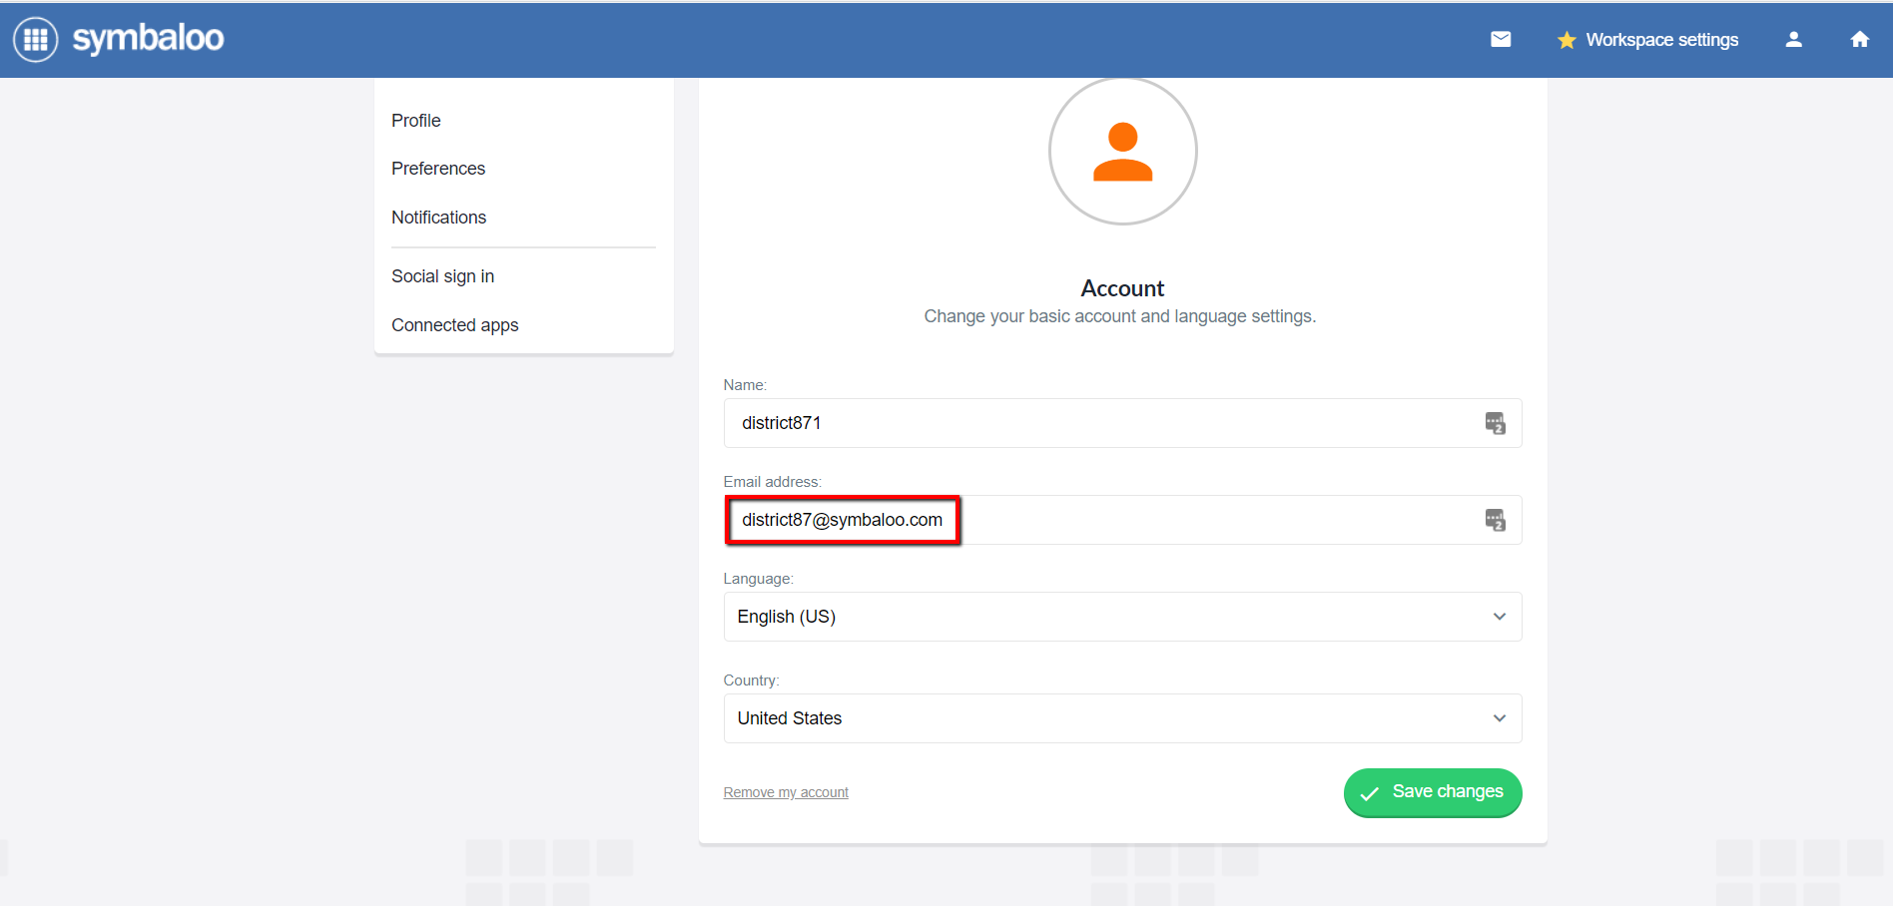Open the Language dropdown
Screen dimensions: 1893x906
pos(1122,617)
